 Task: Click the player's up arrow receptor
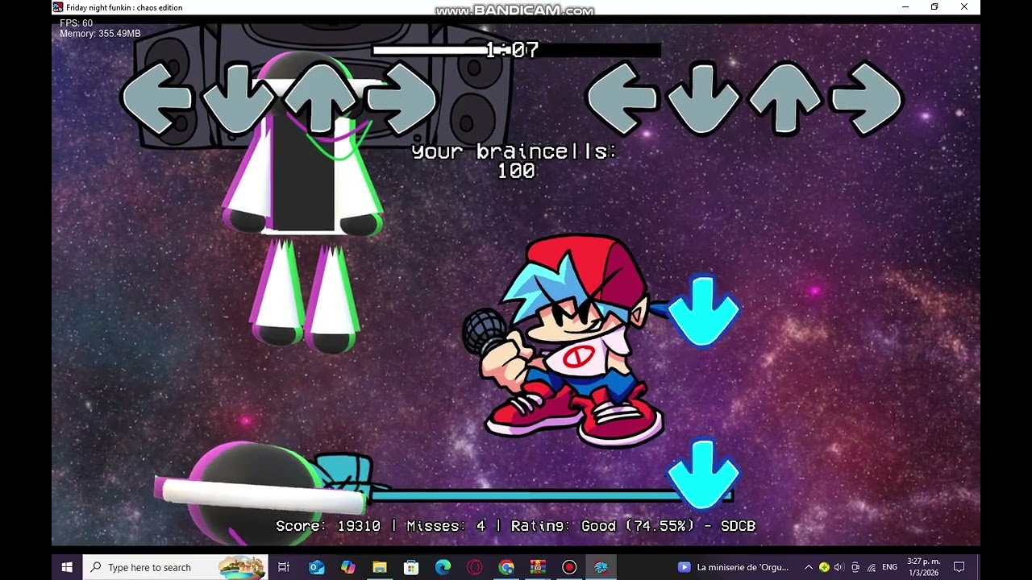click(x=785, y=98)
